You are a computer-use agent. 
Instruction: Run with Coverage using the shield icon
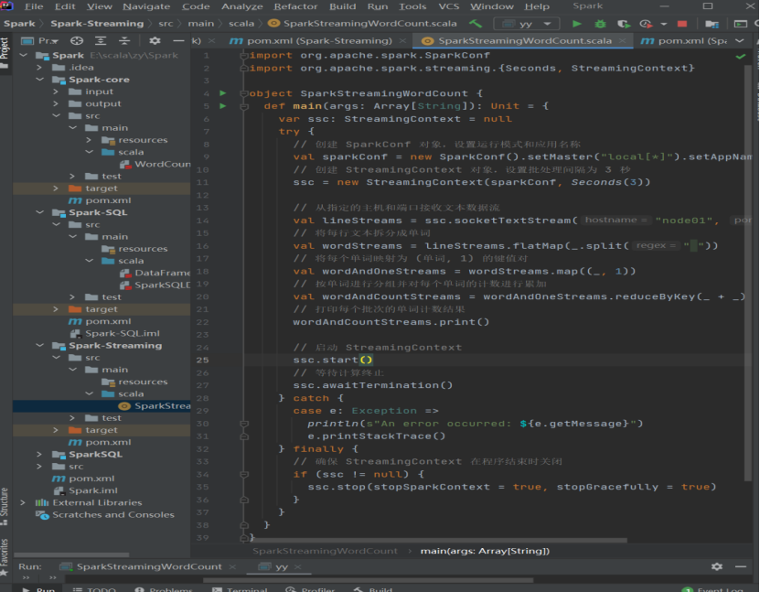click(624, 24)
